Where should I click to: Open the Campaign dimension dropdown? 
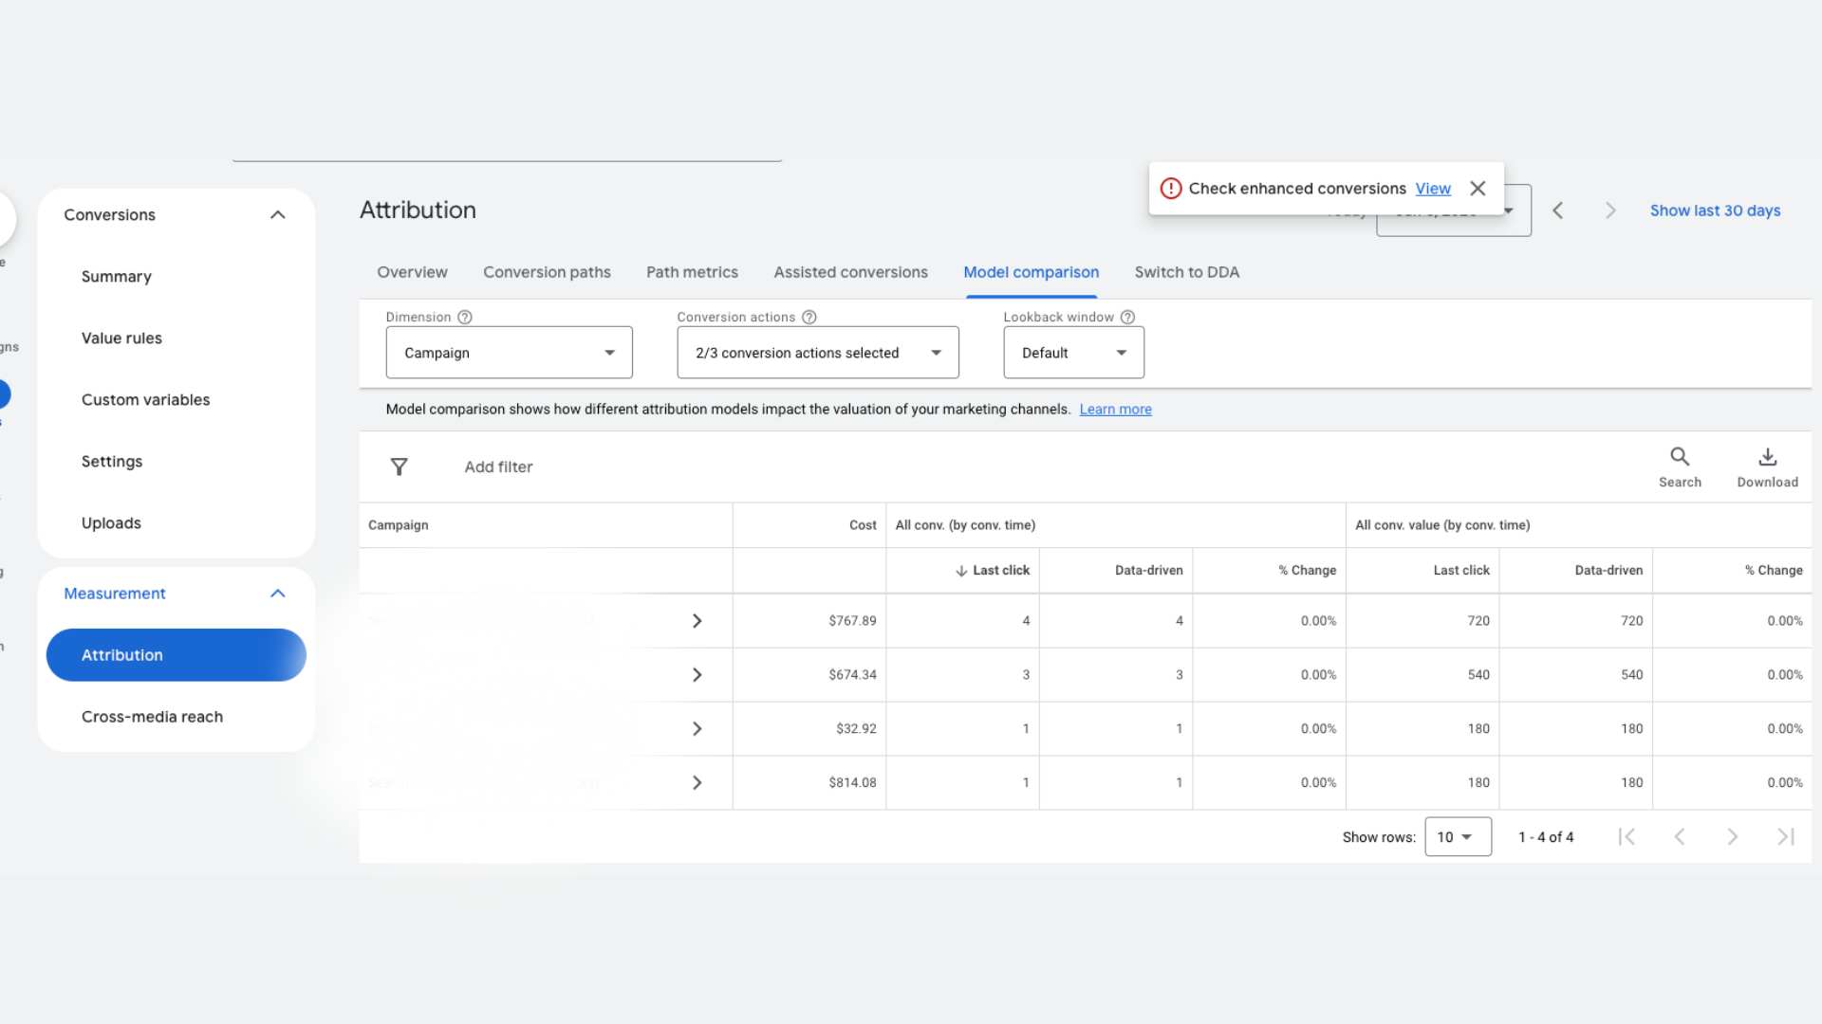click(x=509, y=353)
